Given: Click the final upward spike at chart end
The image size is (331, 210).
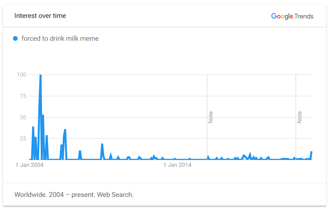Looking at the screenshot, I should (311, 155).
